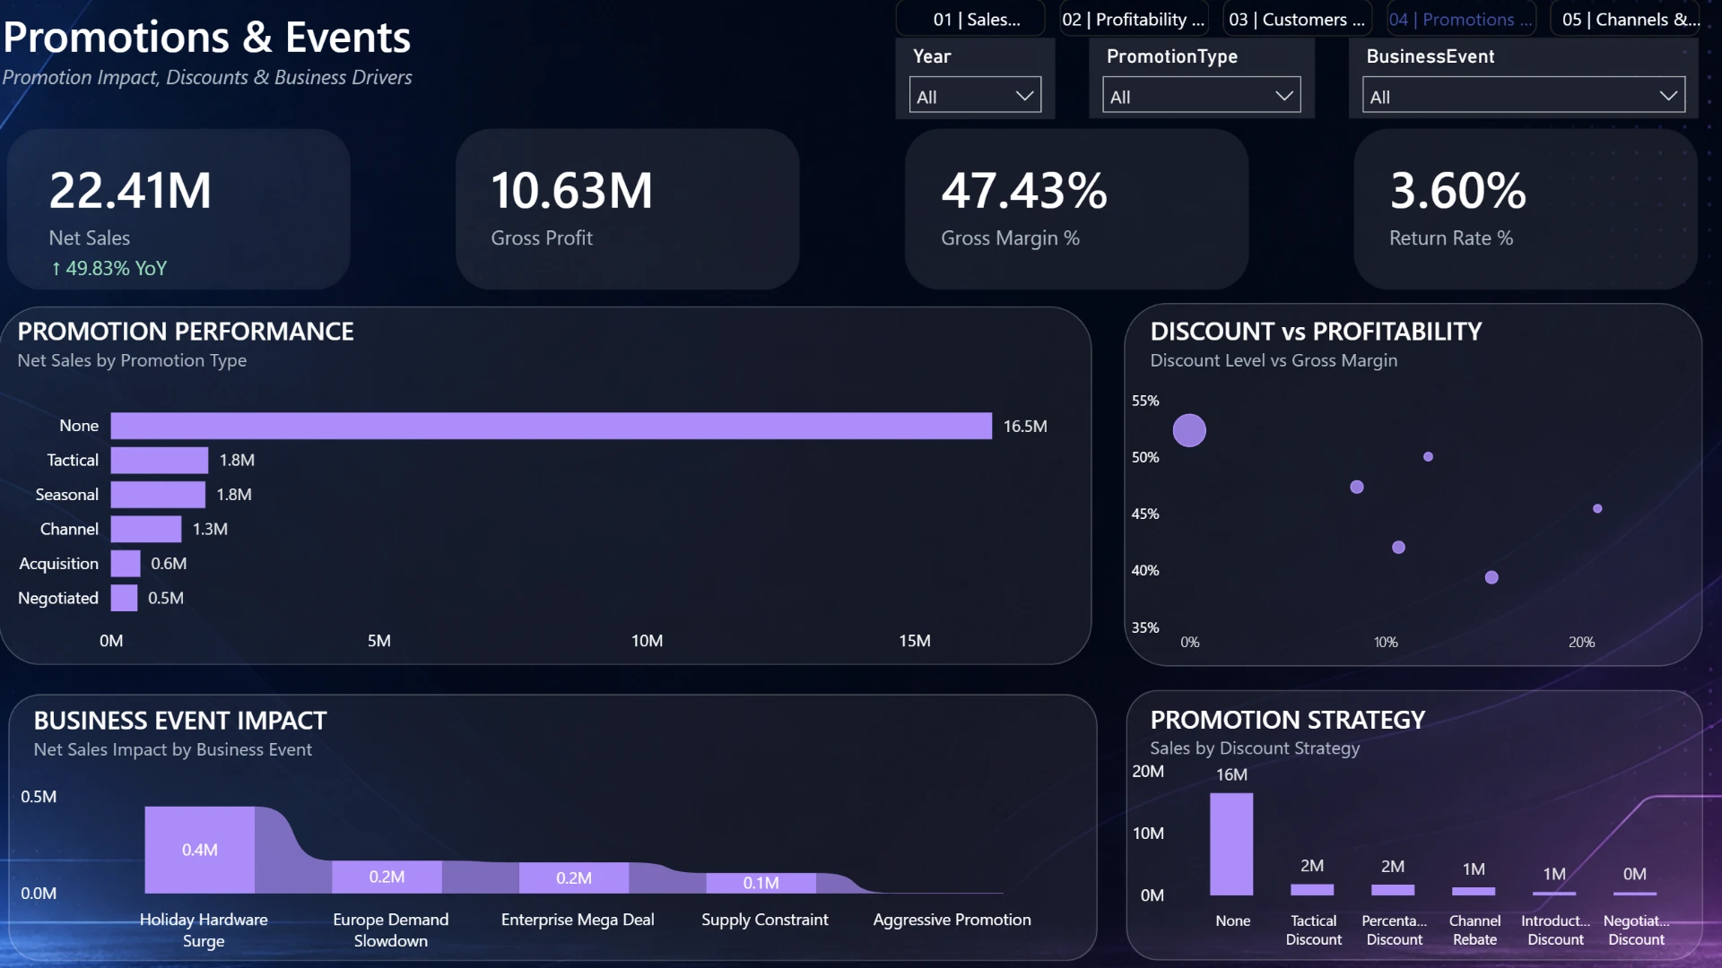Click the lowest scatter bubble near 40% margin
Viewport: 1722px width, 968px height.
point(1492,577)
